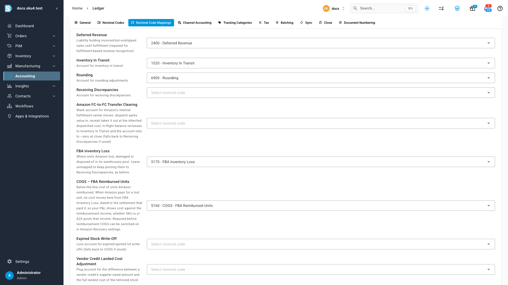
Task: Click the Workflows hierarchy icon
Action: [10, 106]
